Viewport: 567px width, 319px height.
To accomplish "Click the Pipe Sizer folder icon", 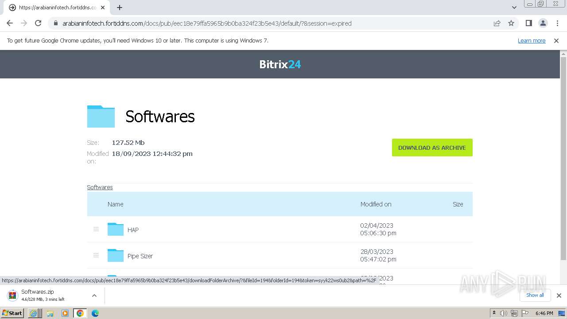I will [x=116, y=255].
